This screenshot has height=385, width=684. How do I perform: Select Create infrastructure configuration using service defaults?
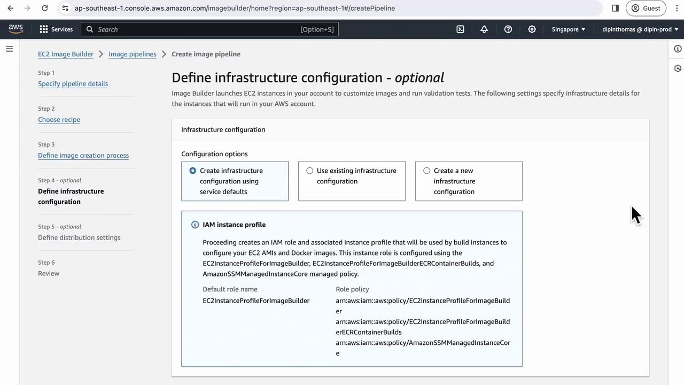pyautogui.click(x=193, y=171)
